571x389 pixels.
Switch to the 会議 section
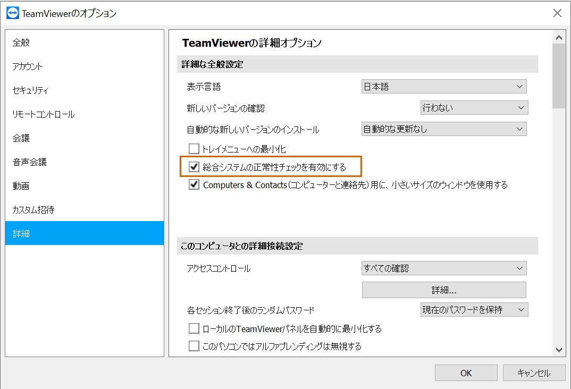(x=85, y=138)
